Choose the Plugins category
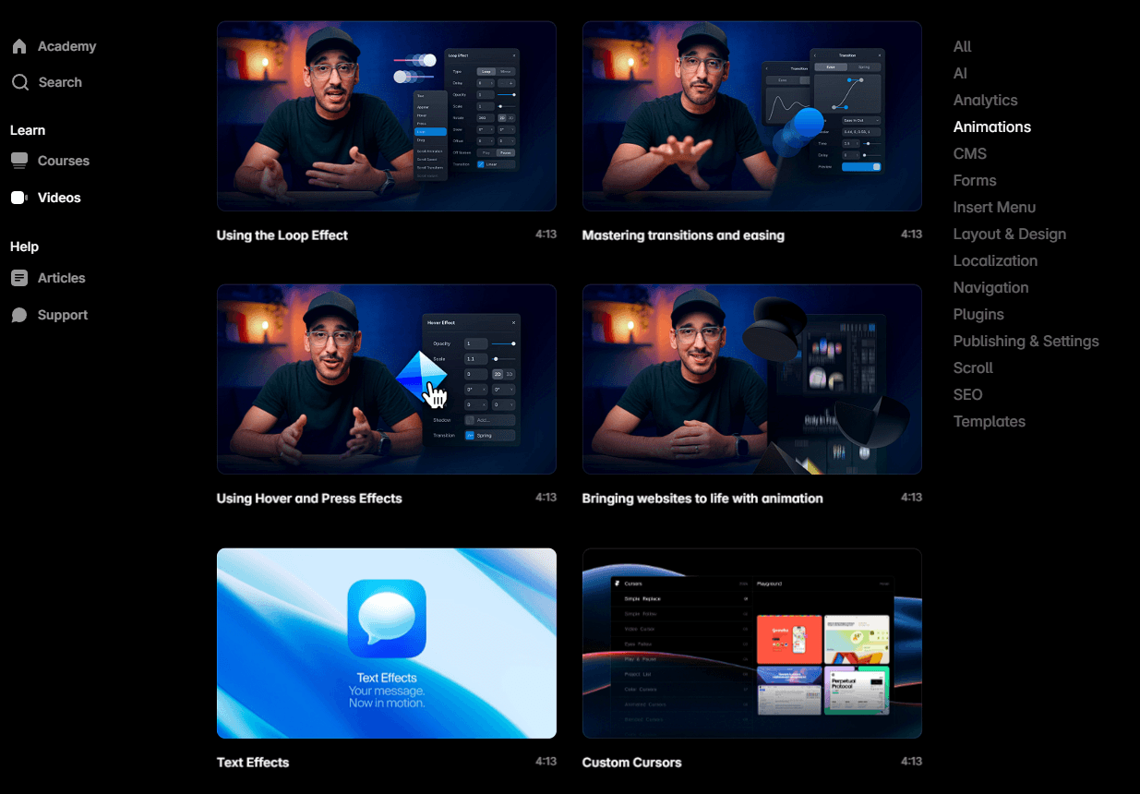Viewport: 1140px width, 794px height. tap(978, 314)
